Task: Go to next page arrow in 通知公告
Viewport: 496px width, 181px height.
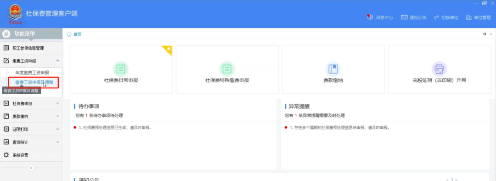Action: [x=457, y=180]
